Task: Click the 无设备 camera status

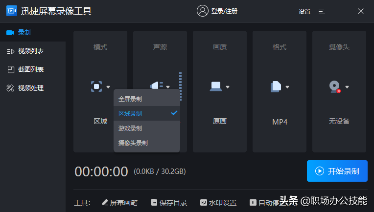Action: (x=339, y=121)
